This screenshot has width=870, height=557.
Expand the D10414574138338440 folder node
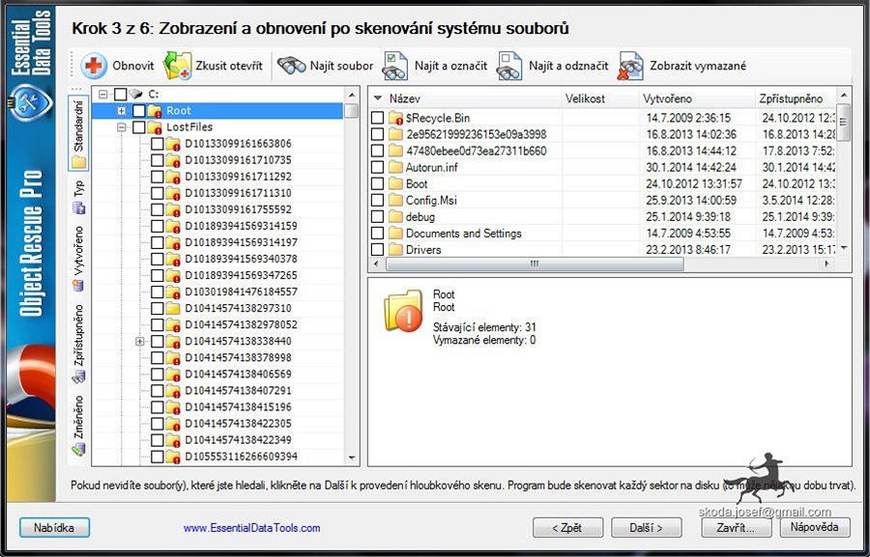point(140,342)
